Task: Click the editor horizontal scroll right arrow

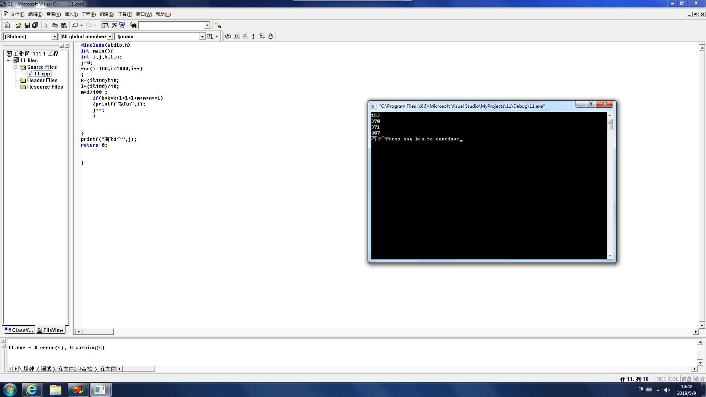Action: point(695,332)
